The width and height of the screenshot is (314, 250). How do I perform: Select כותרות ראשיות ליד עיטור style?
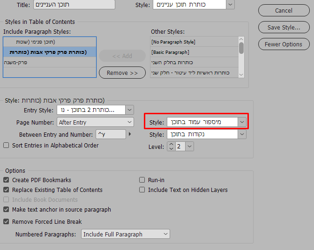click(x=194, y=73)
